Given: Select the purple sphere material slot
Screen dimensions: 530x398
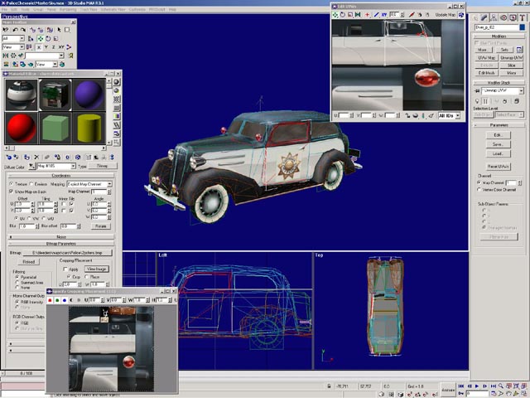Looking at the screenshot, I should [x=89, y=95].
